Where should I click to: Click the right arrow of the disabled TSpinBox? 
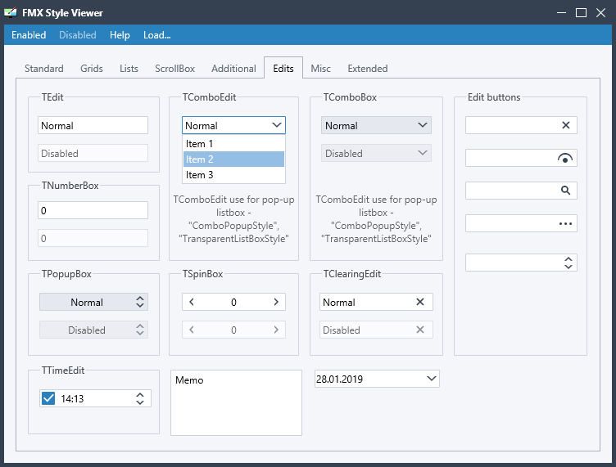[276, 330]
